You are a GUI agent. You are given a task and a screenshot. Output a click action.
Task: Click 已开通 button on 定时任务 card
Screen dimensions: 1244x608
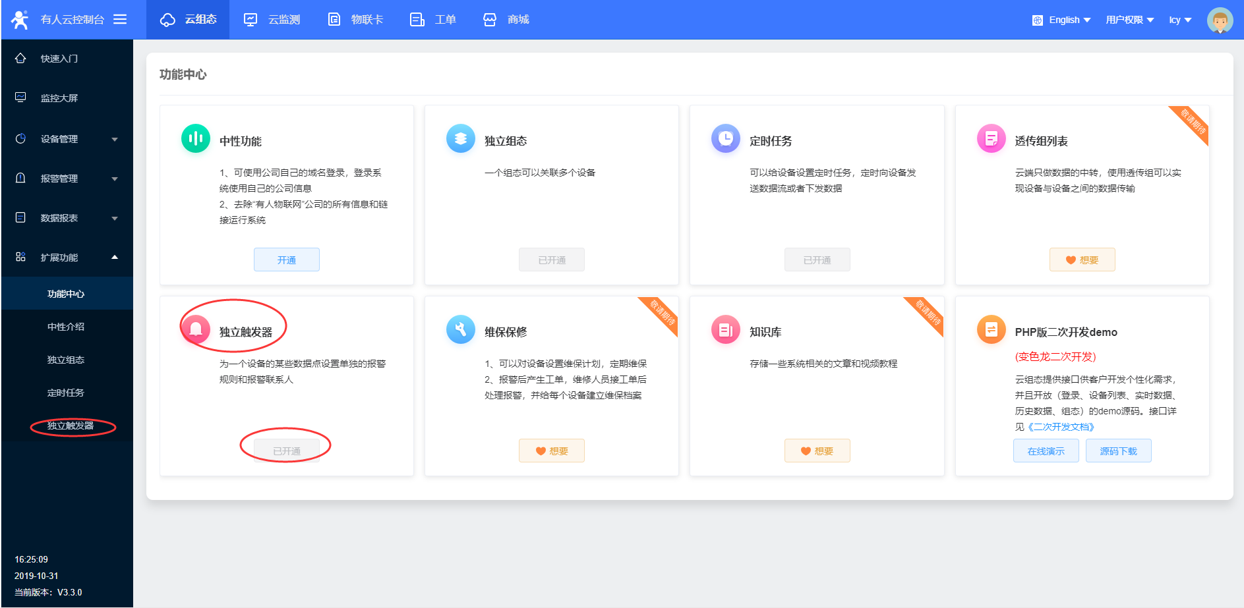pyautogui.click(x=817, y=260)
